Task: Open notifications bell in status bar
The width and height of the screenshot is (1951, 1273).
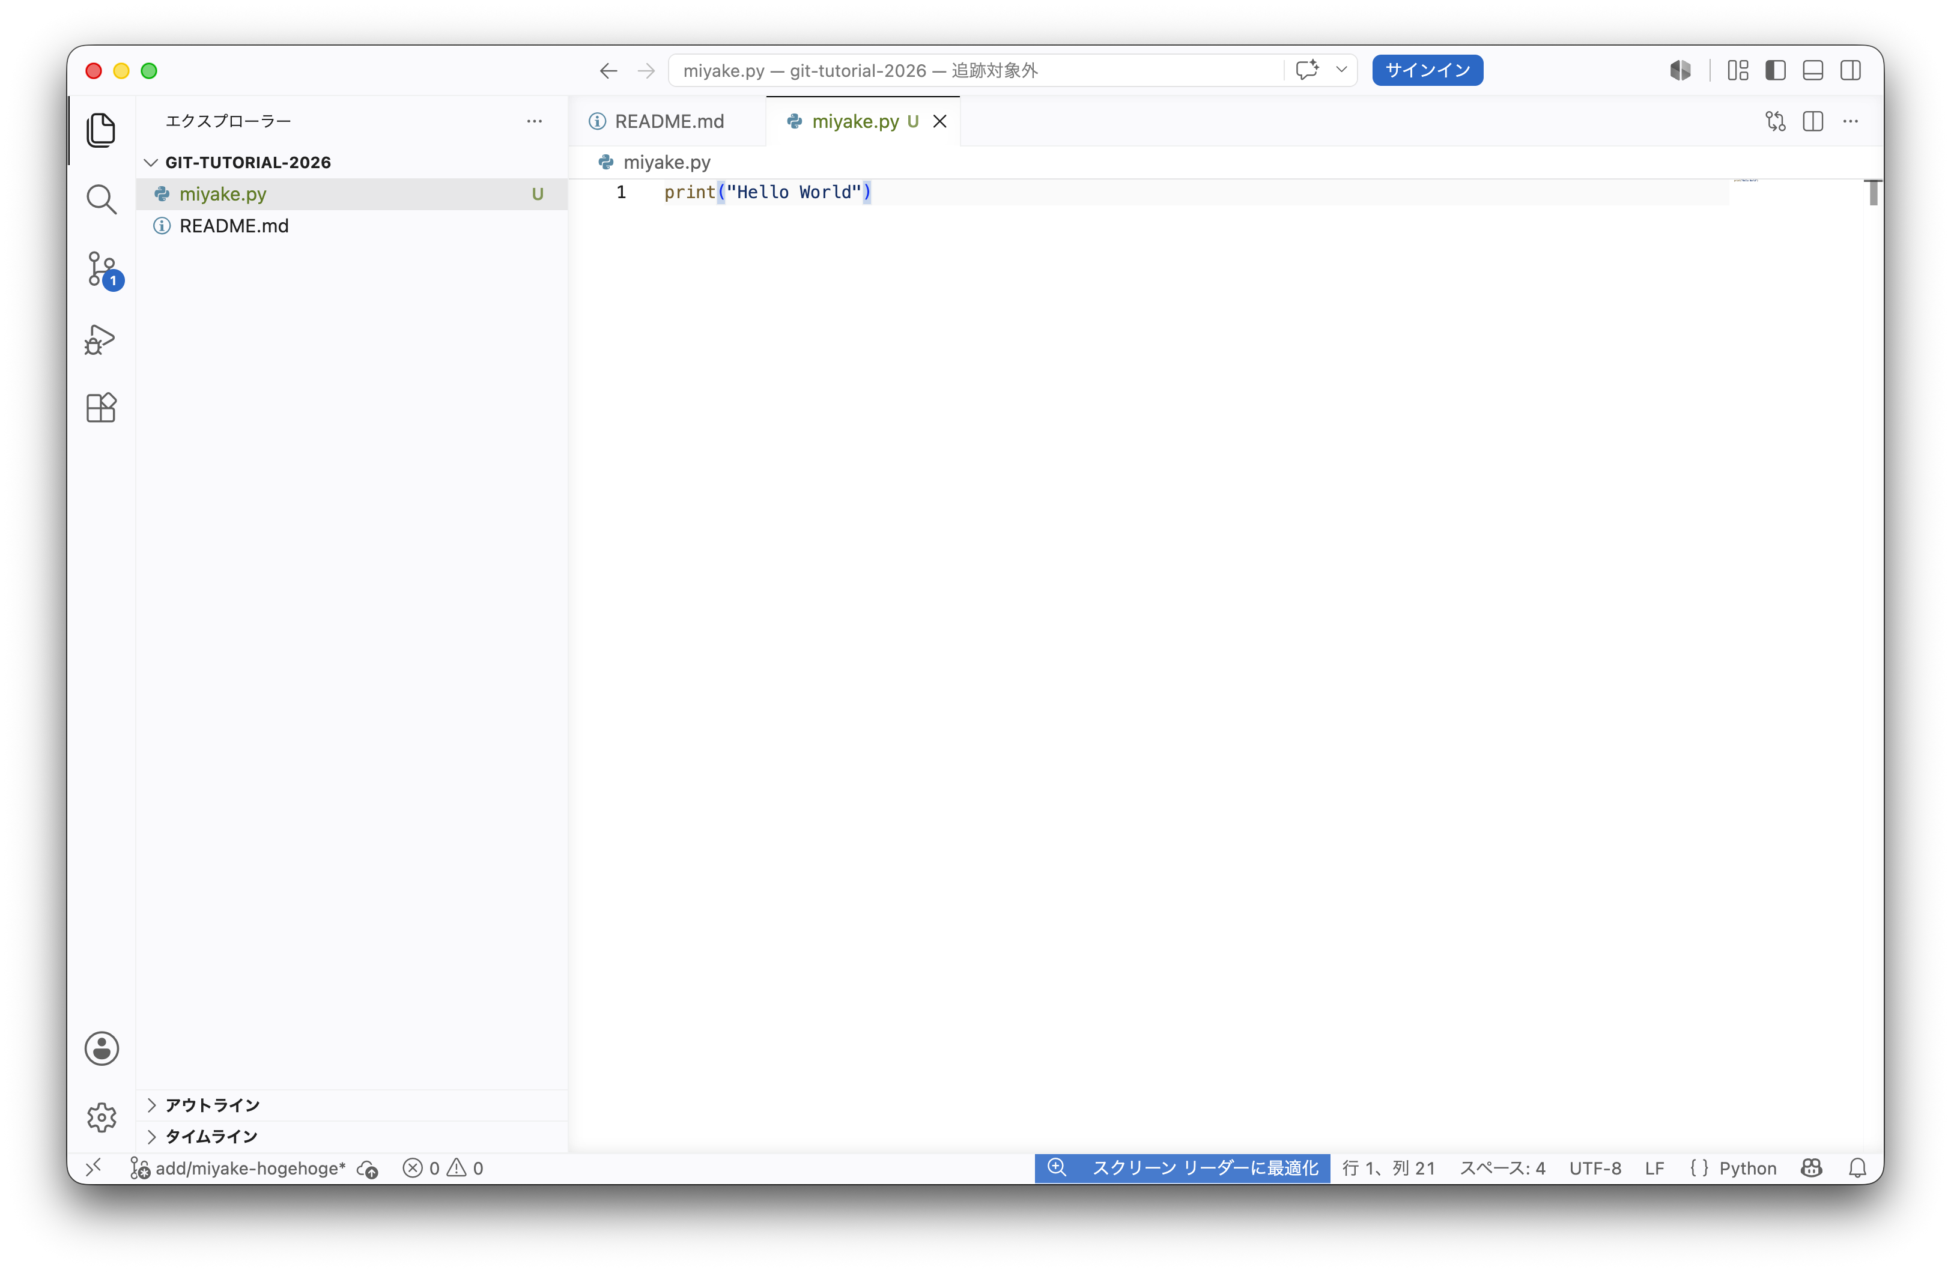Action: (x=1857, y=1168)
